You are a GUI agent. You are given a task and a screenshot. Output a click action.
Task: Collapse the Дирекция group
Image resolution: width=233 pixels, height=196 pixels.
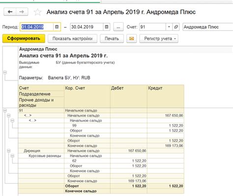click(9, 151)
